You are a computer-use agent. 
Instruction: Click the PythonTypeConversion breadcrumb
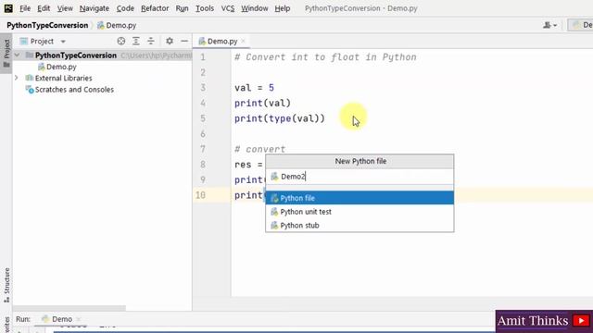[x=47, y=25]
